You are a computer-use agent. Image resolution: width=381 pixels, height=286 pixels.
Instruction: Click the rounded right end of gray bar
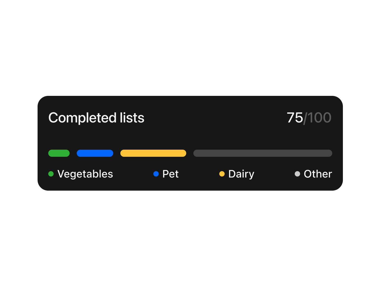[329, 153]
